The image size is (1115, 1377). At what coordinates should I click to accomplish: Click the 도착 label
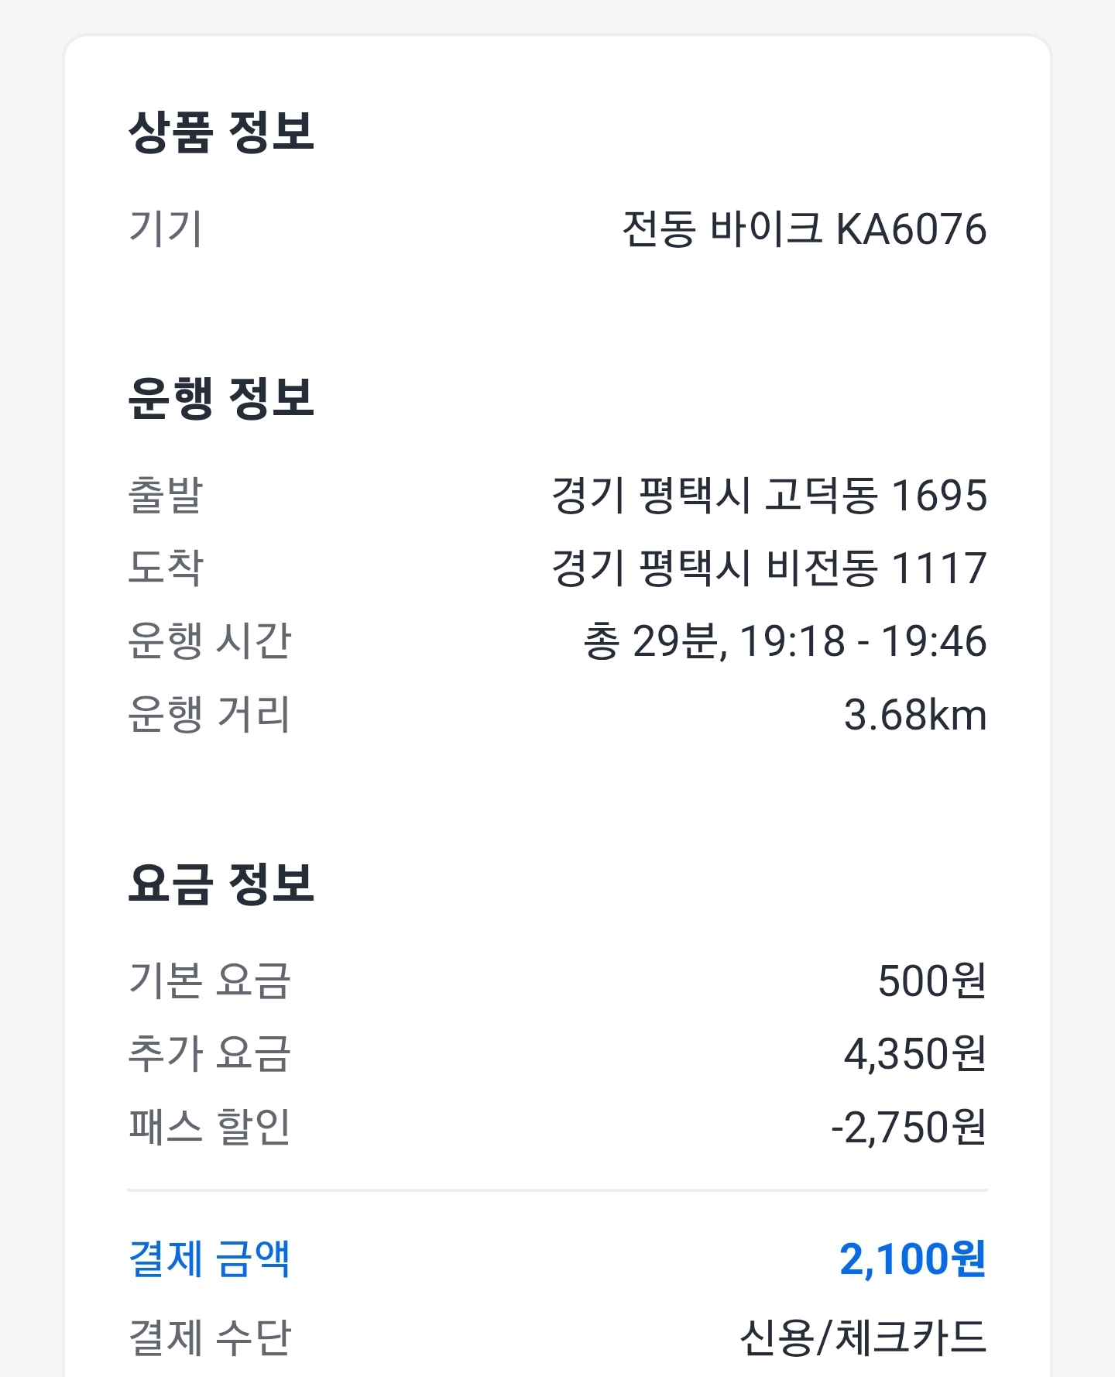click(x=165, y=568)
